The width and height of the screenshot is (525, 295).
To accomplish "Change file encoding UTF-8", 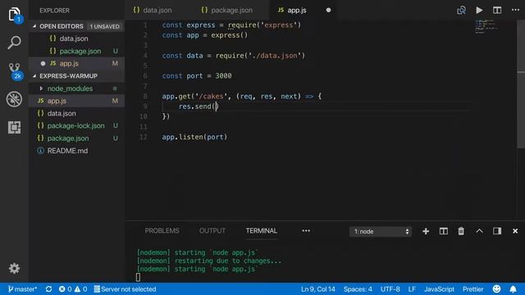I will point(390,289).
